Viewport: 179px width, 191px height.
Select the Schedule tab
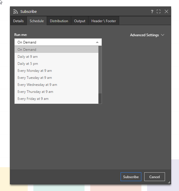click(37, 21)
